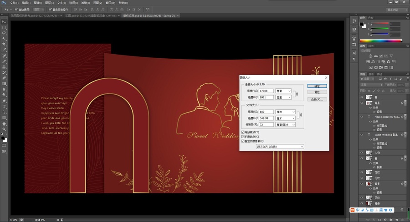Click 自动(A)... button in dialog
The image size is (410, 222).
(317, 100)
